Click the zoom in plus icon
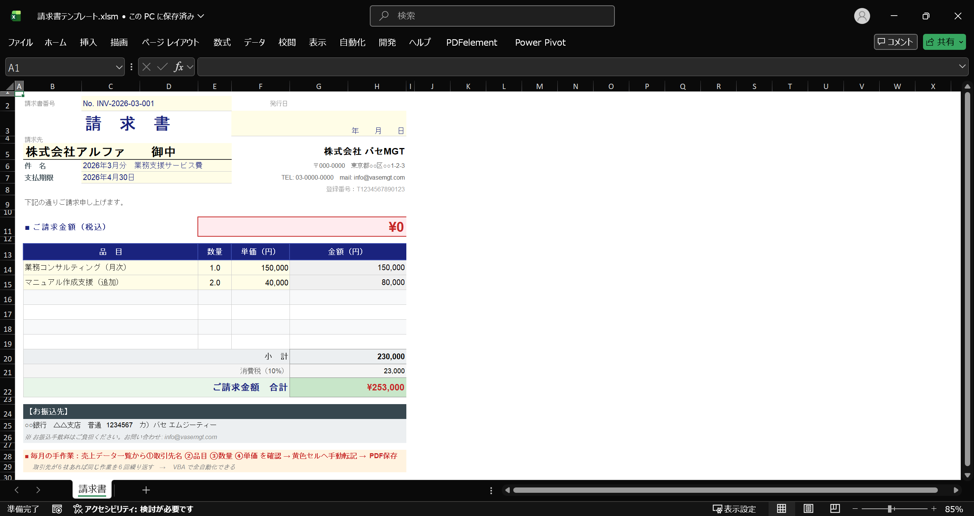 [x=934, y=509]
